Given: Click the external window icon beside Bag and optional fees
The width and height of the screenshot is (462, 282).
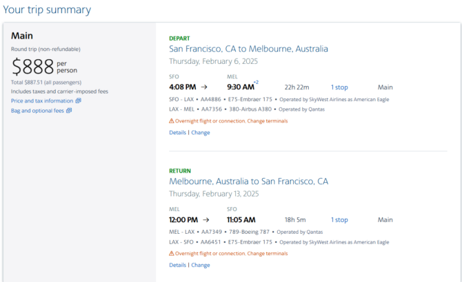Looking at the screenshot, I should click(69, 111).
